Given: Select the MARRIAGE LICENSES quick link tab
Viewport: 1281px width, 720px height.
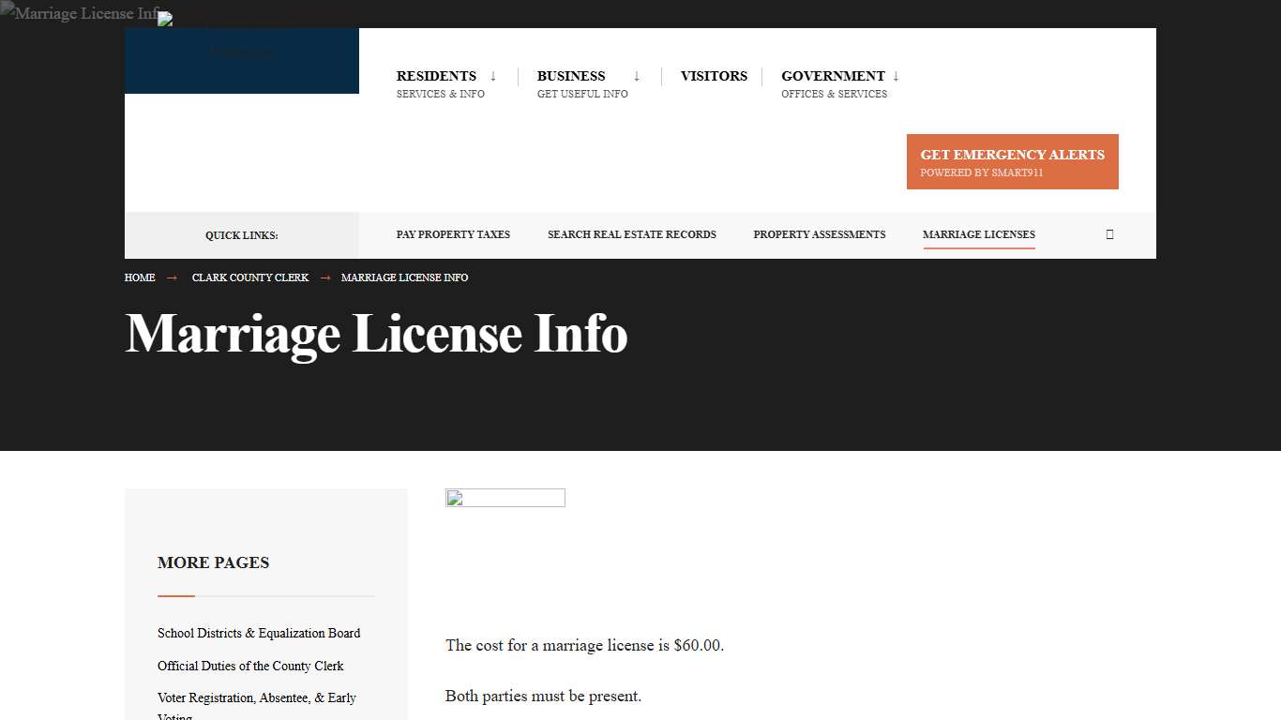Looking at the screenshot, I should pos(979,234).
